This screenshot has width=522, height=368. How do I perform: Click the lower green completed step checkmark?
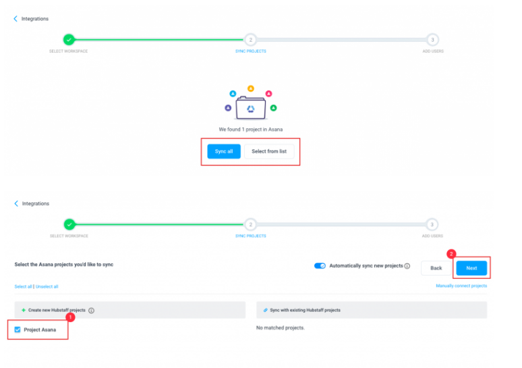tap(69, 225)
